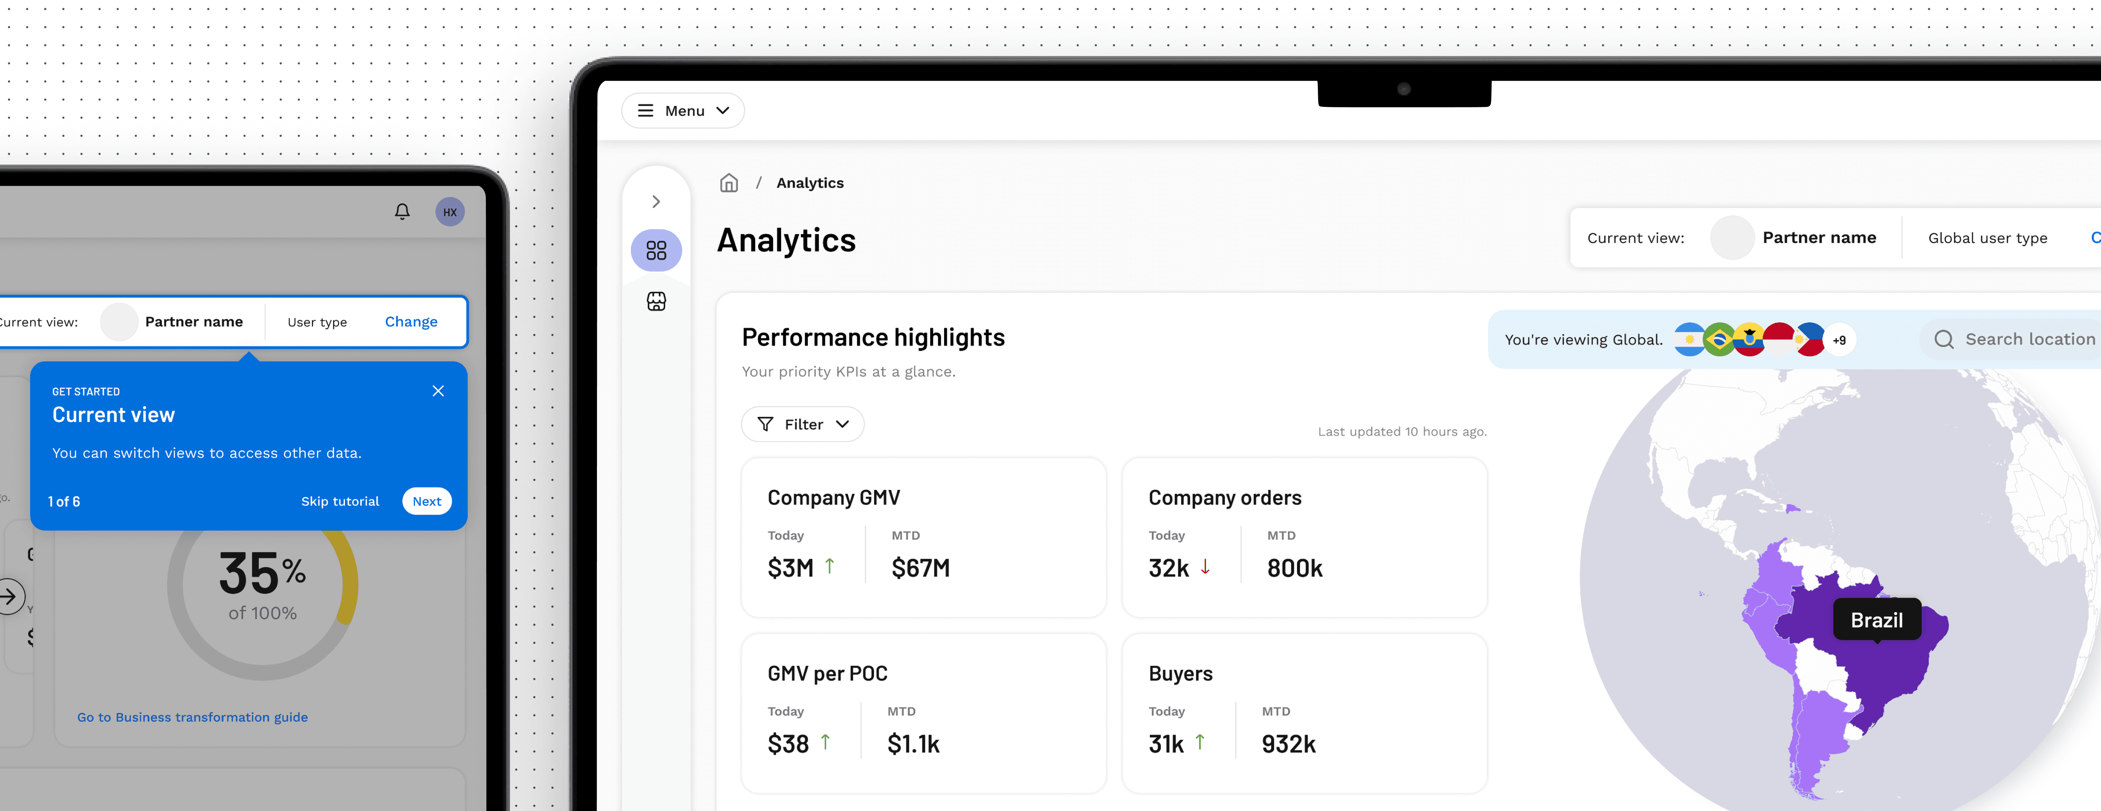This screenshot has width=2101, height=811.
Task: Click the Indonesia flag icon
Action: pyautogui.click(x=1780, y=339)
